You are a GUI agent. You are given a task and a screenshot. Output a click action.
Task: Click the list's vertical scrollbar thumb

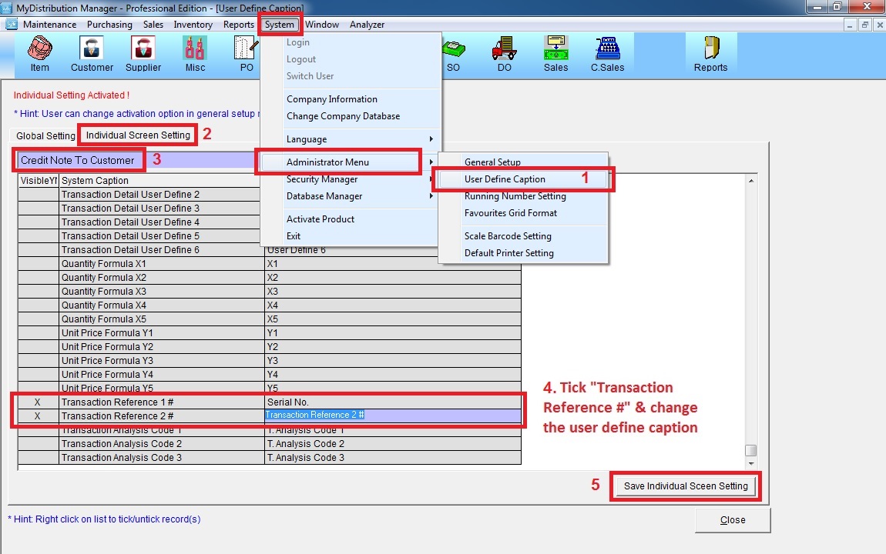coord(750,451)
